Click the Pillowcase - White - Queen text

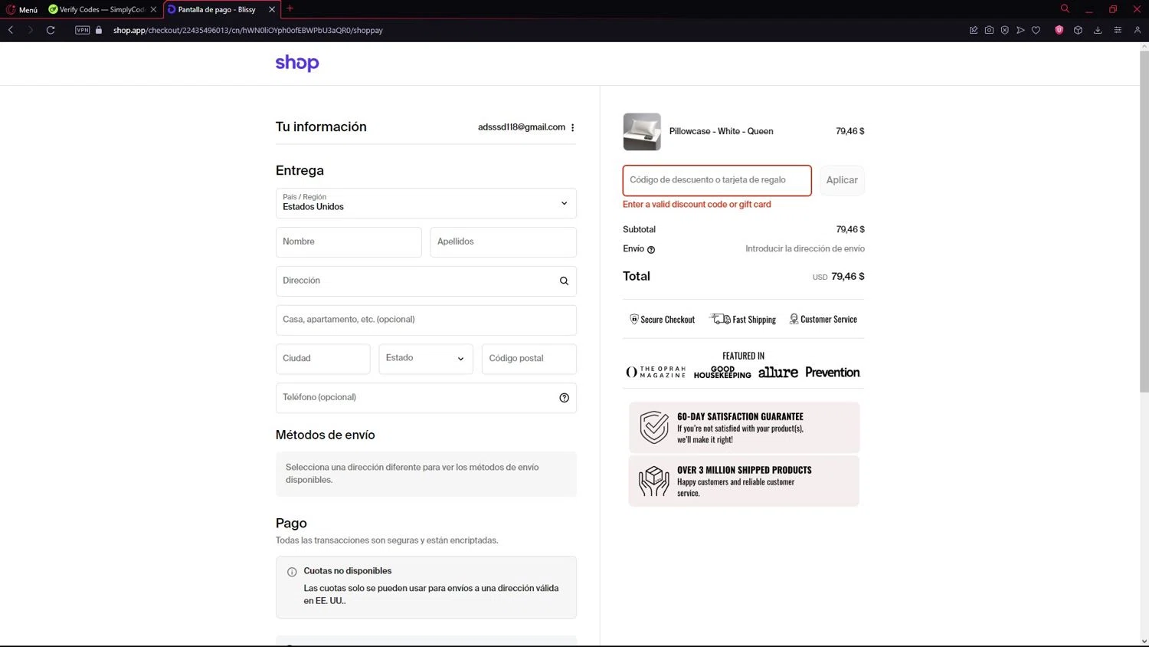(x=721, y=131)
